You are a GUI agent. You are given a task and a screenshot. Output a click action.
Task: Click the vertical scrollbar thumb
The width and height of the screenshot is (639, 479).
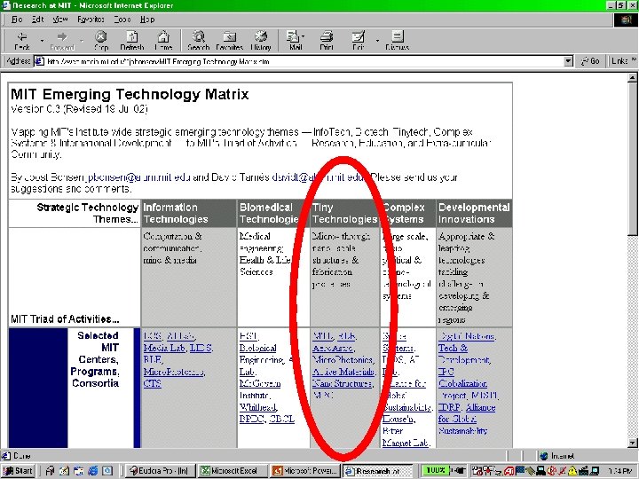click(632, 159)
